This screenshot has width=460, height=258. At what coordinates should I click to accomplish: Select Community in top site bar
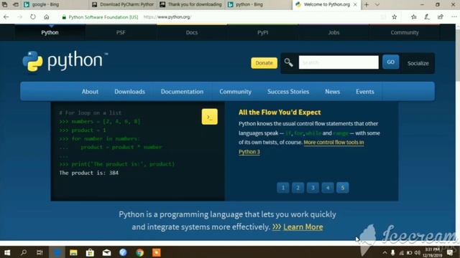click(x=405, y=32)
